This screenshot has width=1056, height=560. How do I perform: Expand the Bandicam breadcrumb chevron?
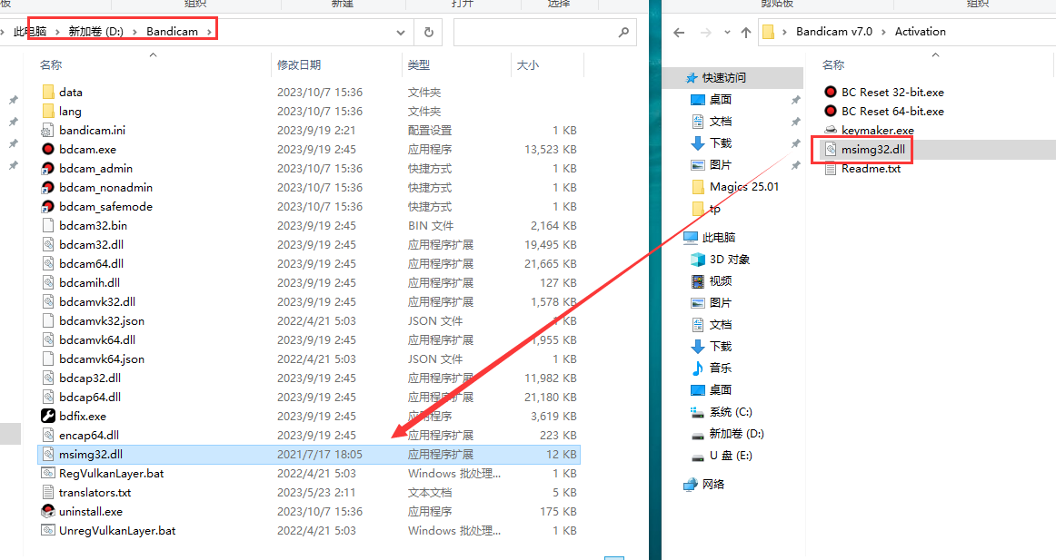[209, 32]
